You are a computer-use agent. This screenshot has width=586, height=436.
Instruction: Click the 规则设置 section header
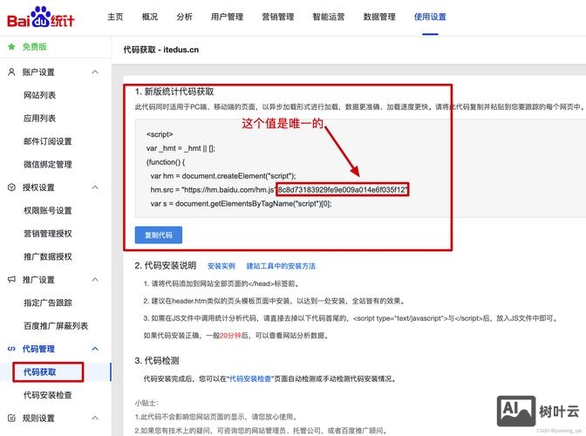[38, 418]
